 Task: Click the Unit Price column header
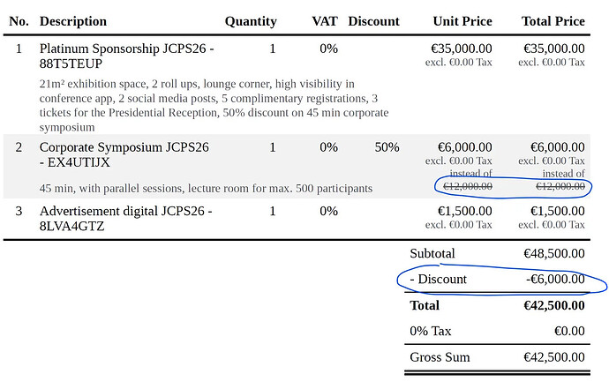[462, 21]
